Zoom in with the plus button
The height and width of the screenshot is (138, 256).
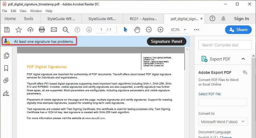tap(161, 30)
